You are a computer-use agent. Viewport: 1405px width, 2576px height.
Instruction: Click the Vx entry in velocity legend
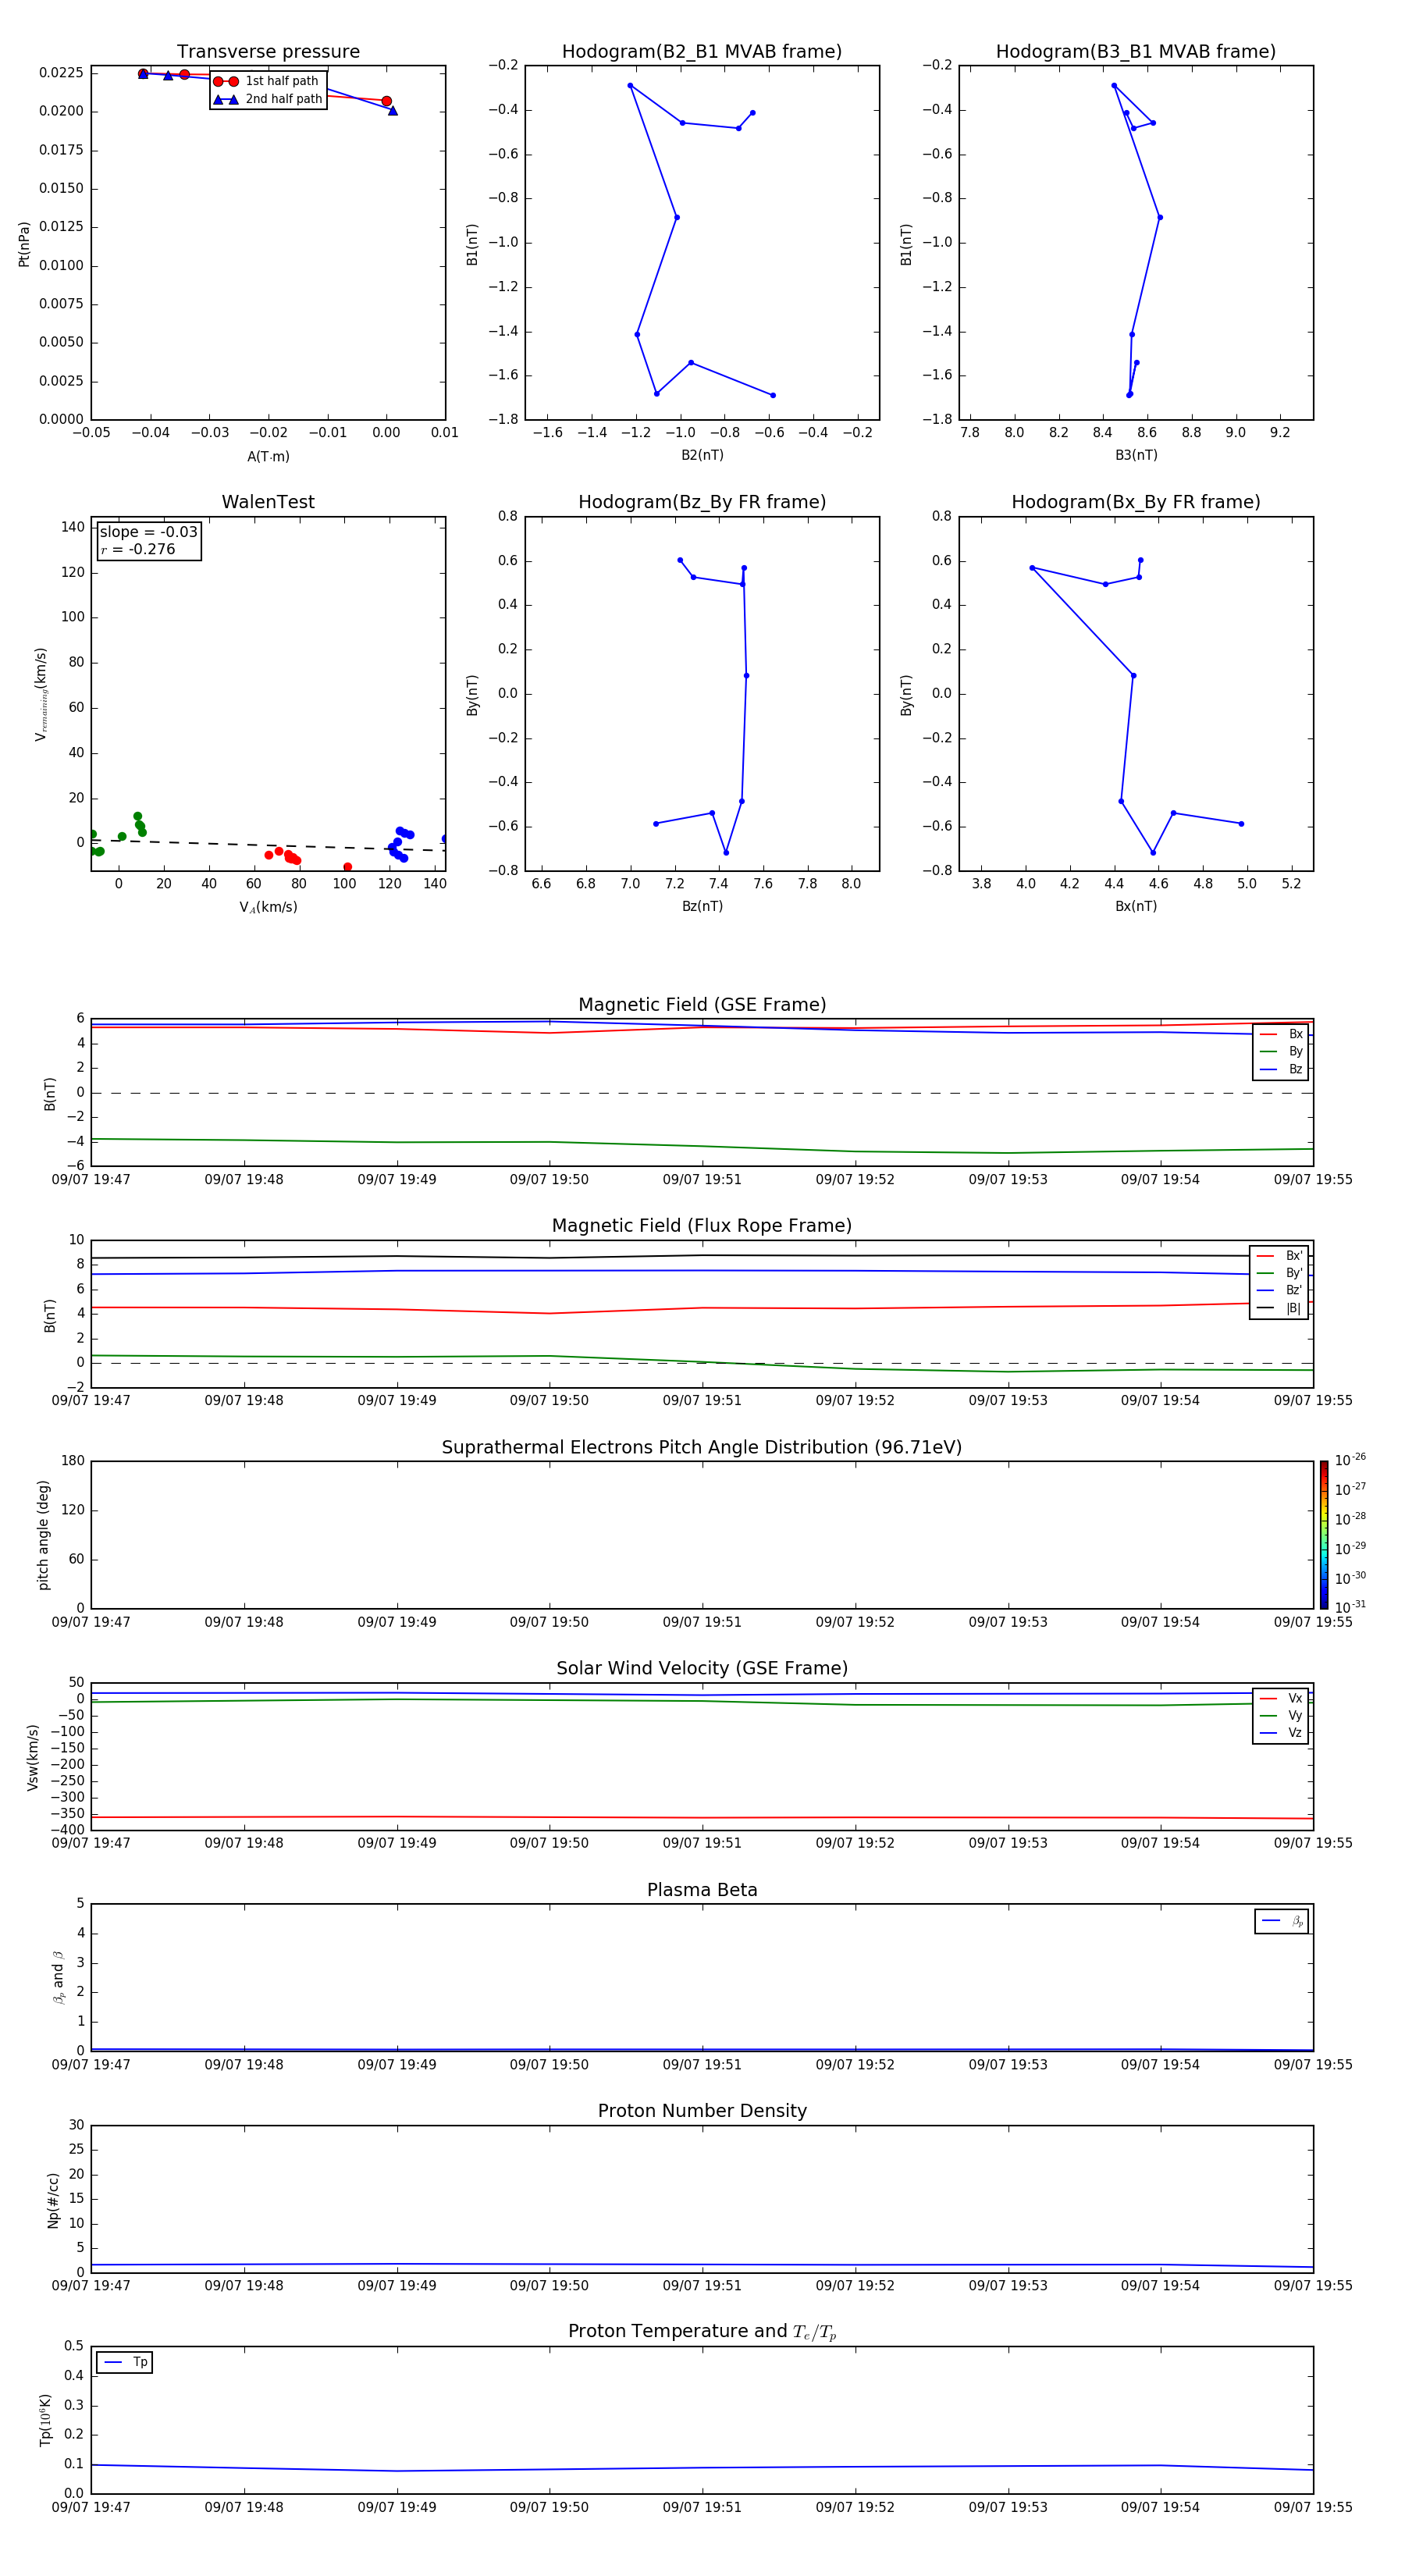coord(1281,1698)
